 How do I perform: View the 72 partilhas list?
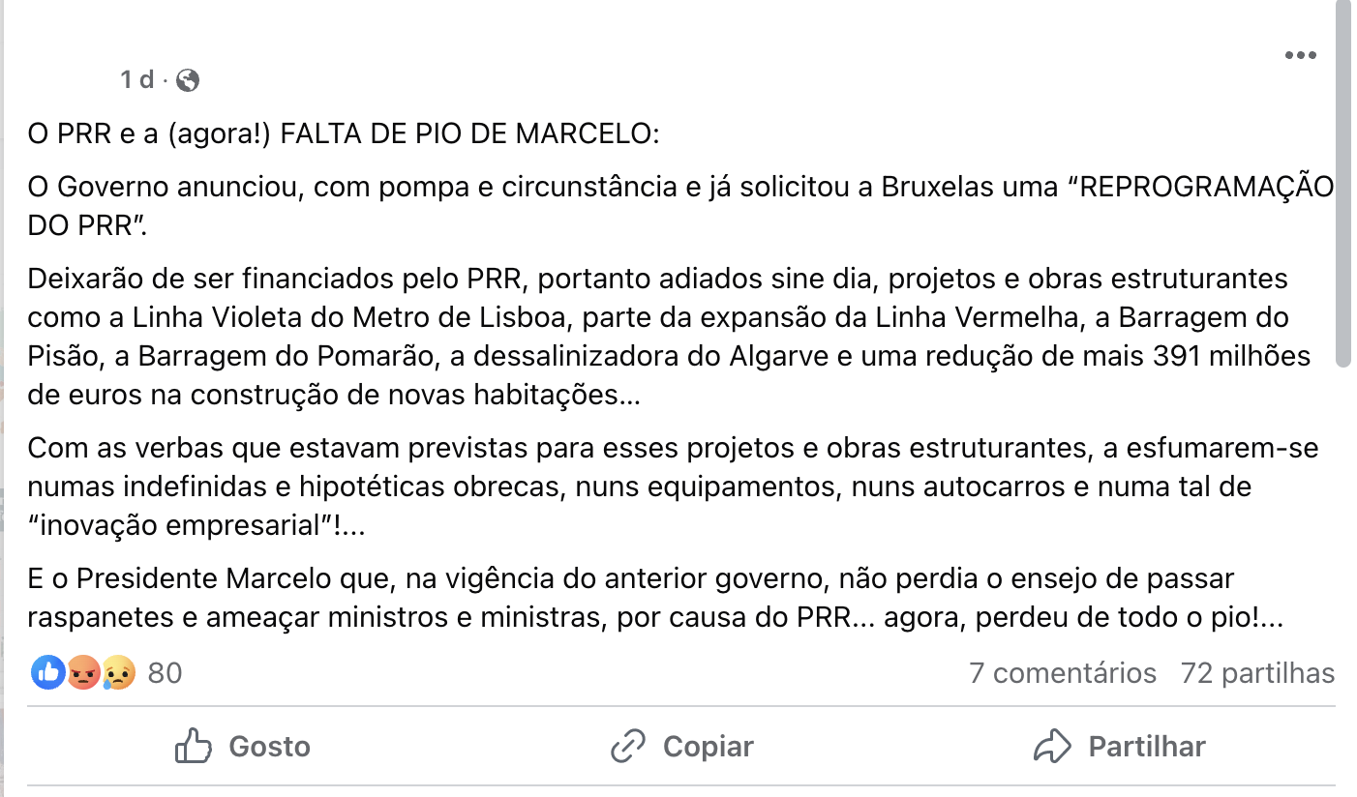[x=1257, y=673]
